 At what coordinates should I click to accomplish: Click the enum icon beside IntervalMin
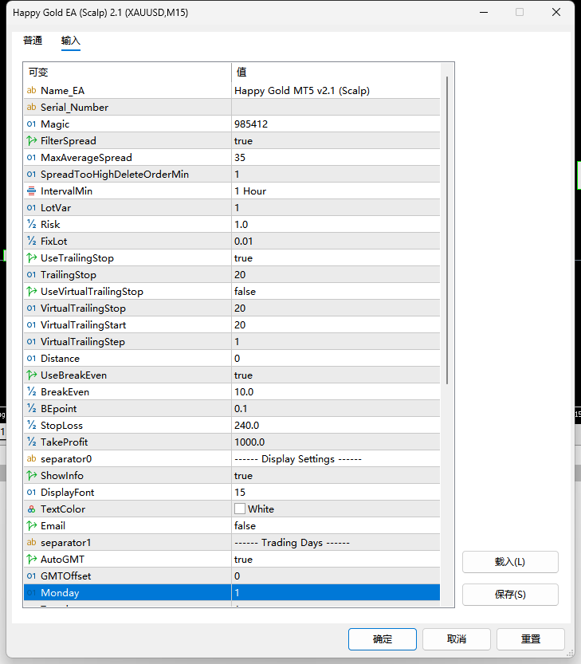(31, 191)
